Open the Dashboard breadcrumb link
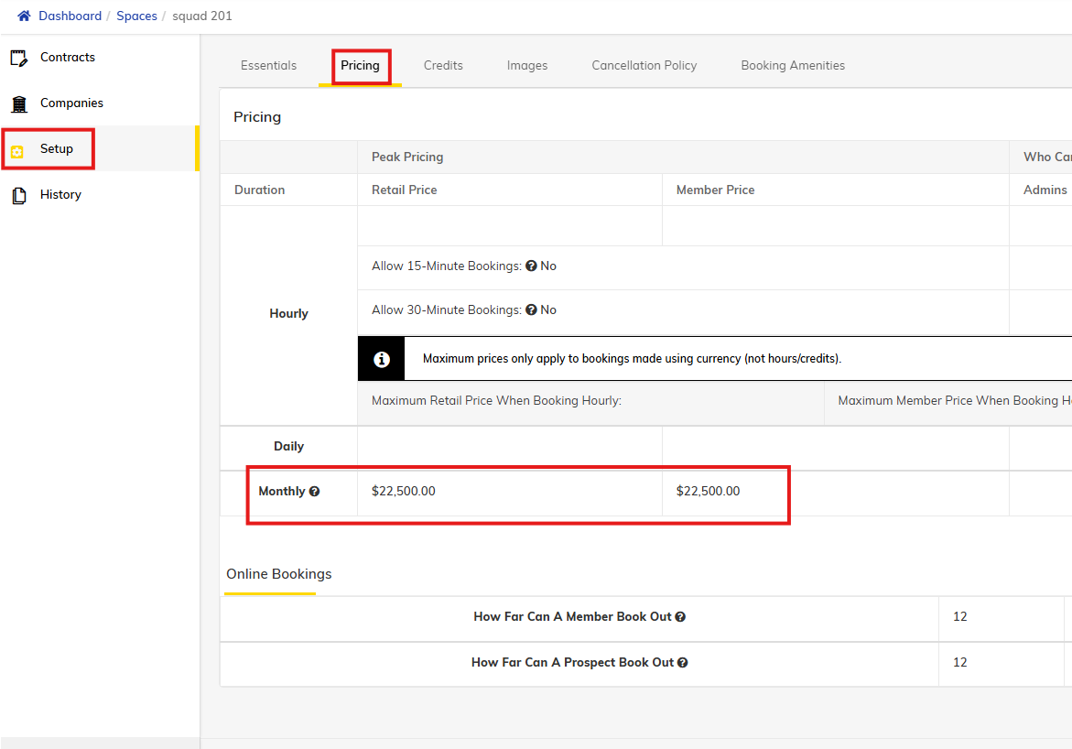 point(70,16)
